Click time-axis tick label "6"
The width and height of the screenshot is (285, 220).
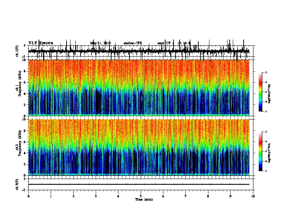click(x=163, y=196)
